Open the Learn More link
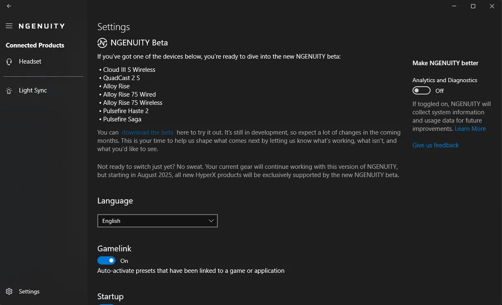The height and width of the screenshot is (305, 502). pos(470,129)
